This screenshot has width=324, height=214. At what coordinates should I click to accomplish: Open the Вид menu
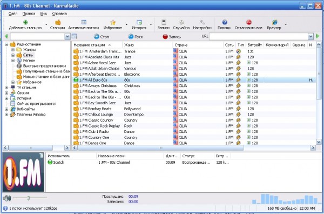tap(43, 14)
